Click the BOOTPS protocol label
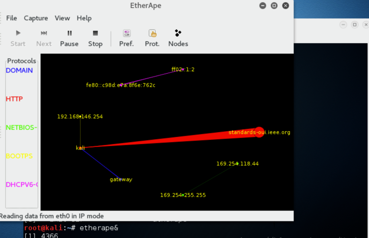The image size is (369, 238). [19, 156]
